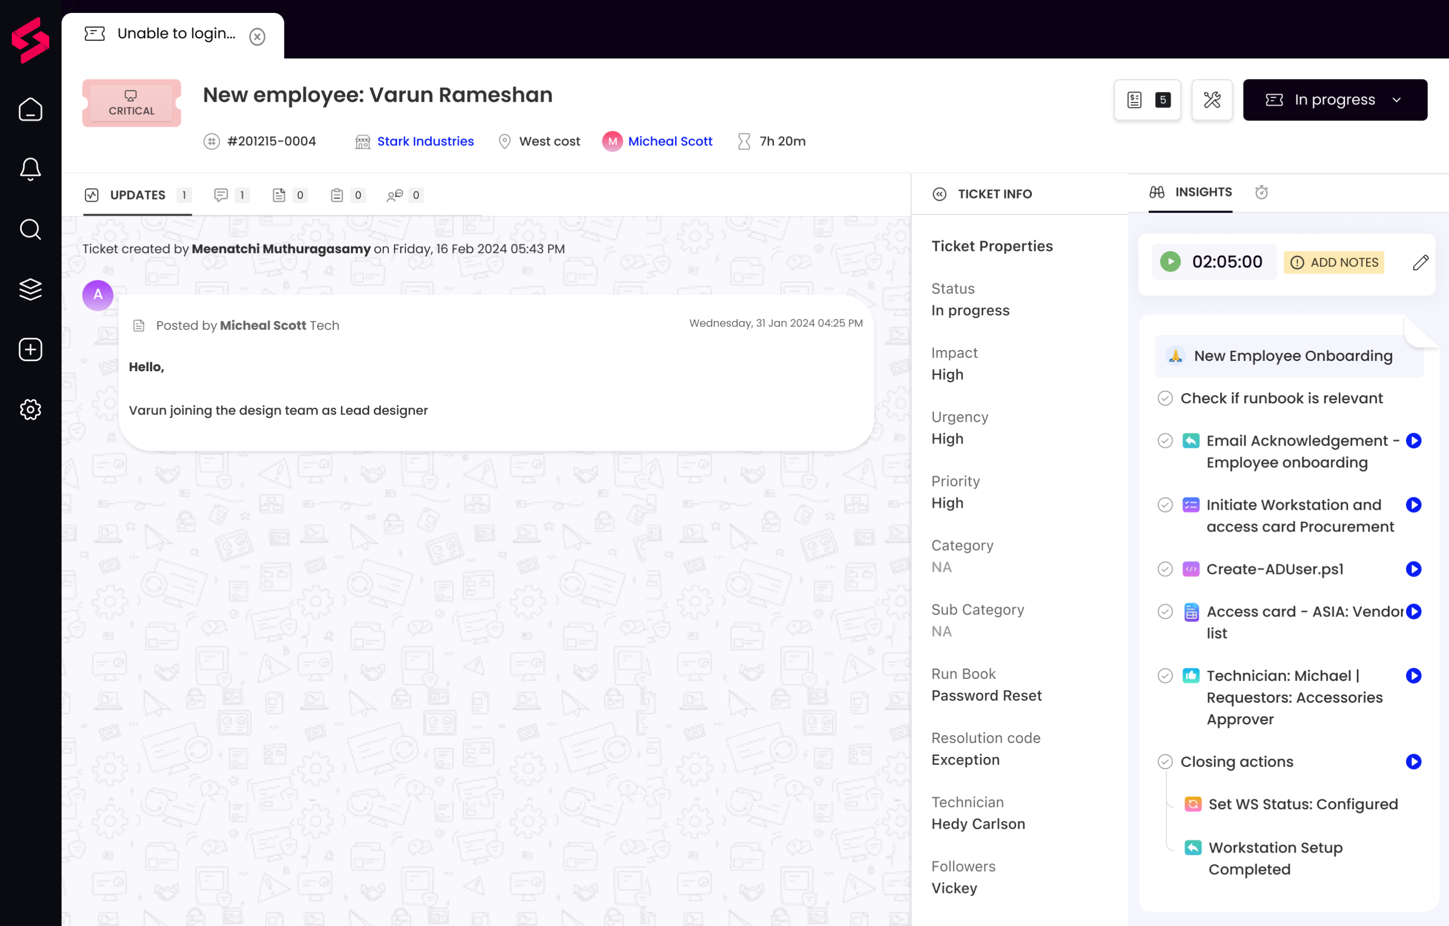Open the ticket search icon in sidebar
Viewport: 1449px width, 926px height.
click(x=29, y=230)
